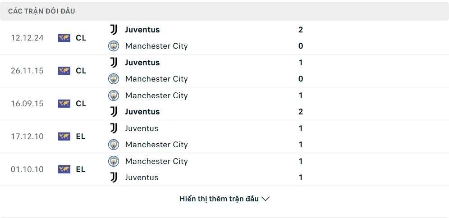Click the 'CÁC TRẬN ĐỐI ĐẦU' section header
The width and height of the screenshot is (449, 218).
pos(41,11)
